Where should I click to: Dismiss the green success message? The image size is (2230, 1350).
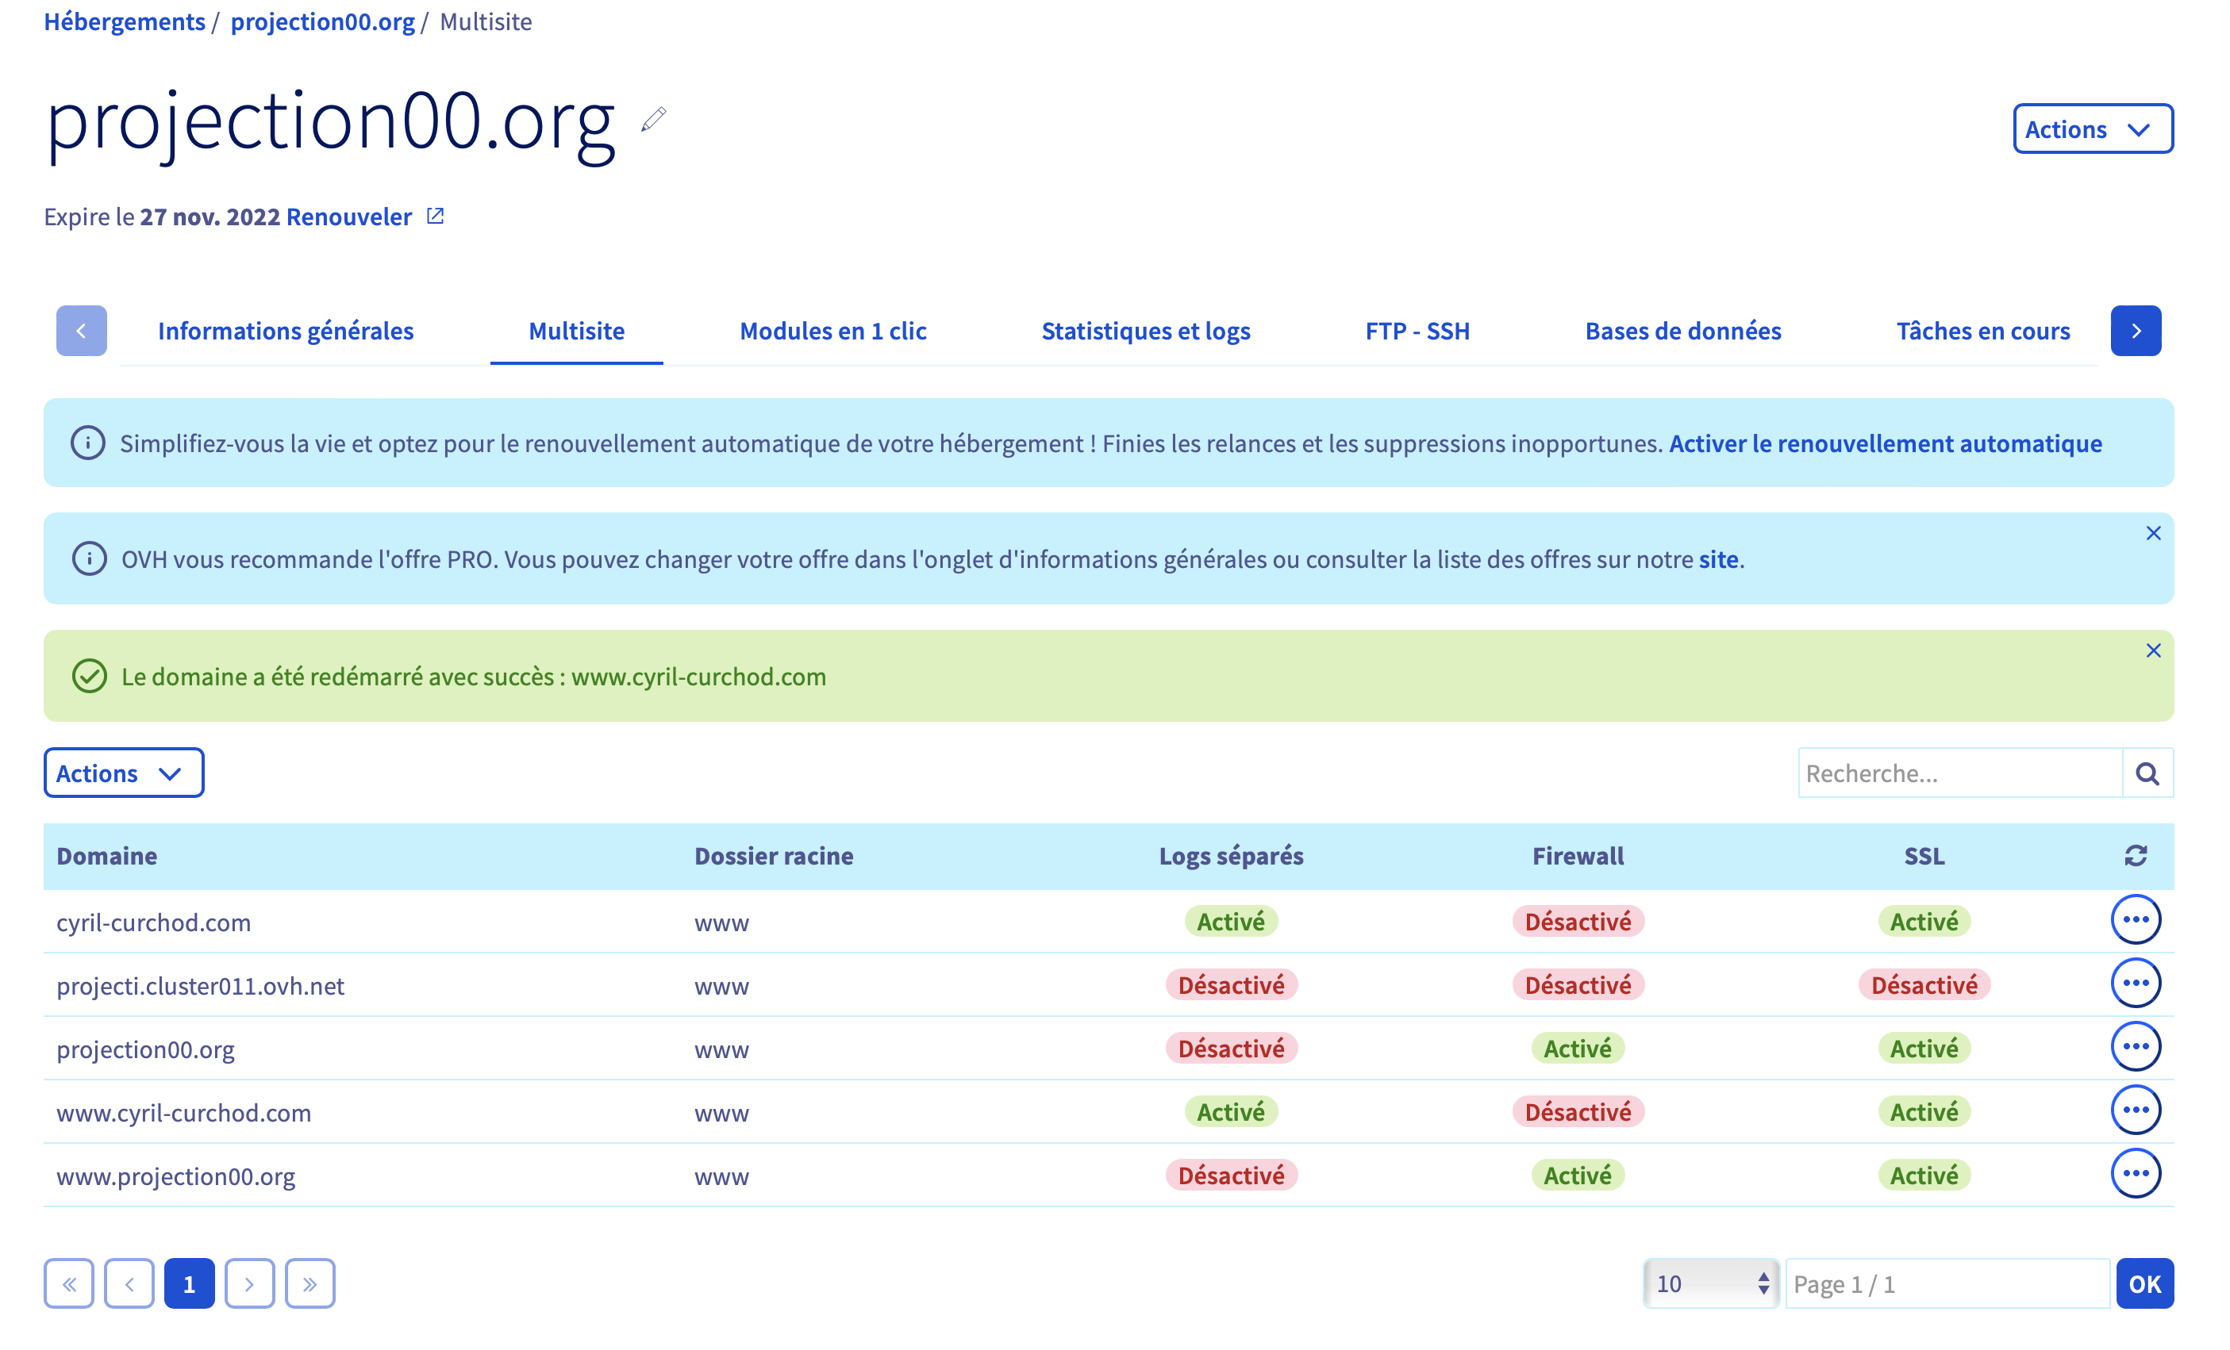(2153, 651)
